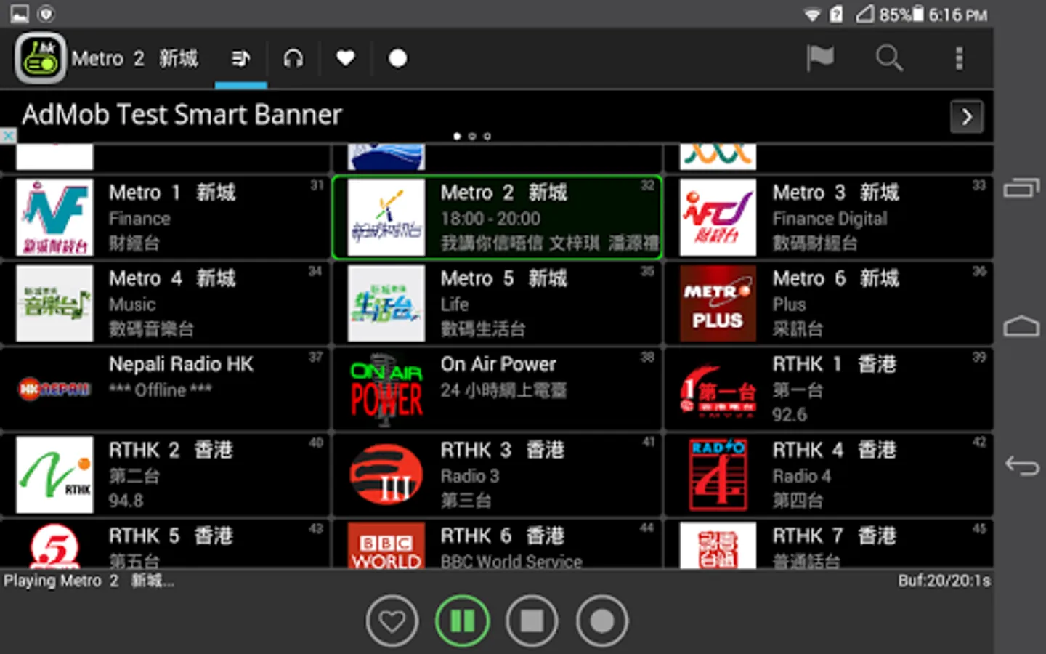Select the Metro 3 Finance Digital logo
This screenshot has width=1046, height=654.
[718, 217]
